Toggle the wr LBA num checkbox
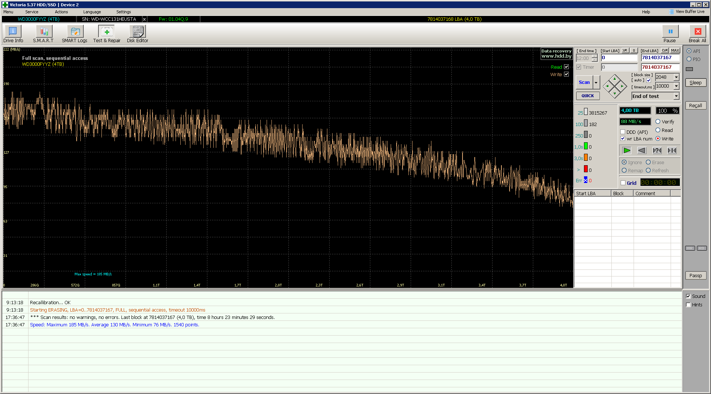711x394 pixels. (x=623, y=139)
